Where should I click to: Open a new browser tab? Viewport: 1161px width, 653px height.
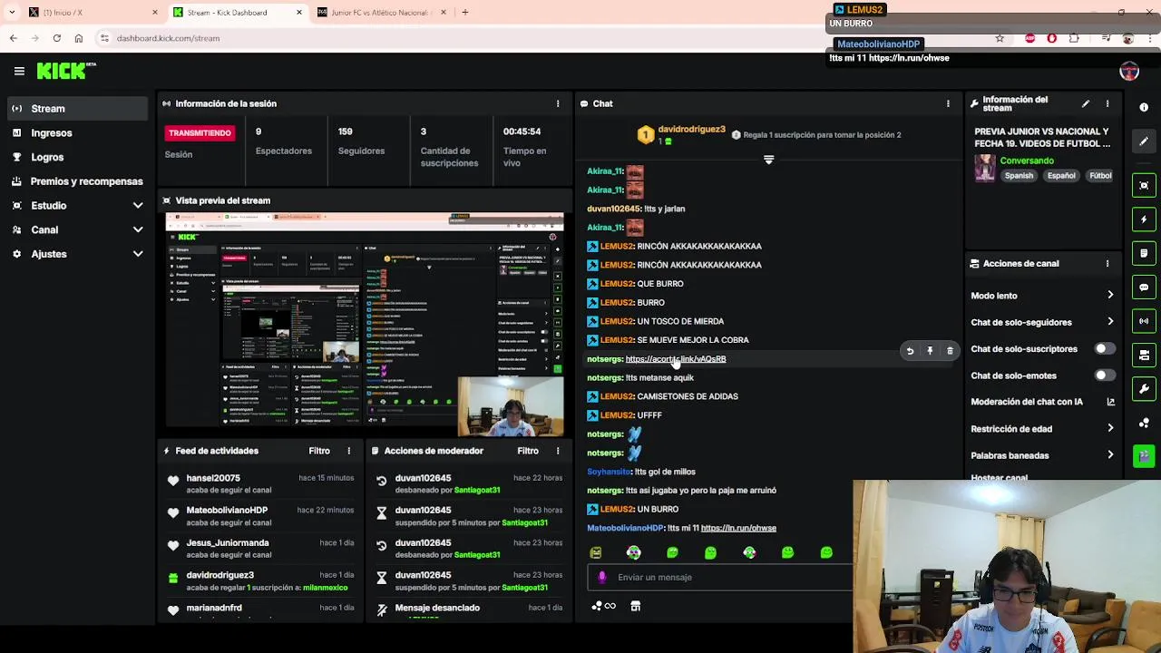point(465,13)
